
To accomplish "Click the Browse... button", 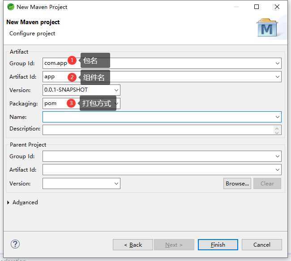I will (x=237, y=184).
